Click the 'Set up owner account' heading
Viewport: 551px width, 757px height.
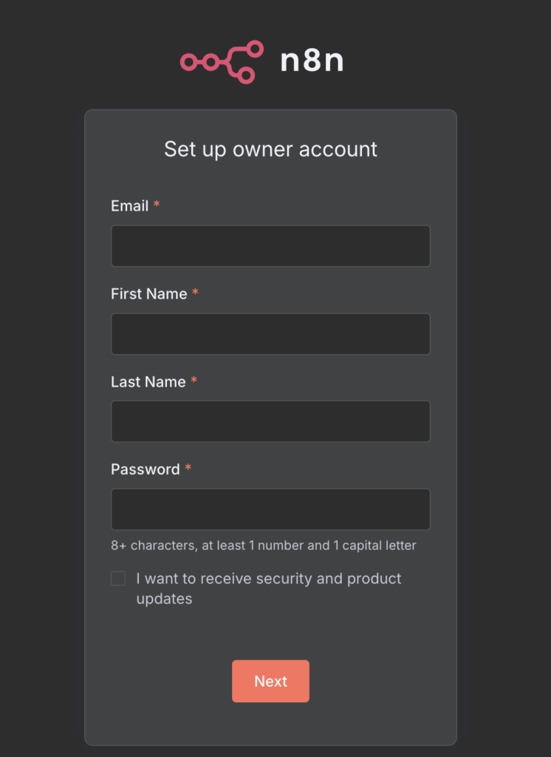[x=270, y=149]
